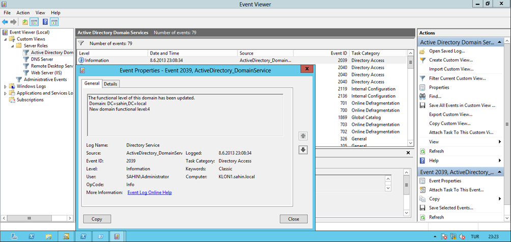Open the Copy submenu arrow in Actions
The image size is (511, 242).
pos(500,199)
